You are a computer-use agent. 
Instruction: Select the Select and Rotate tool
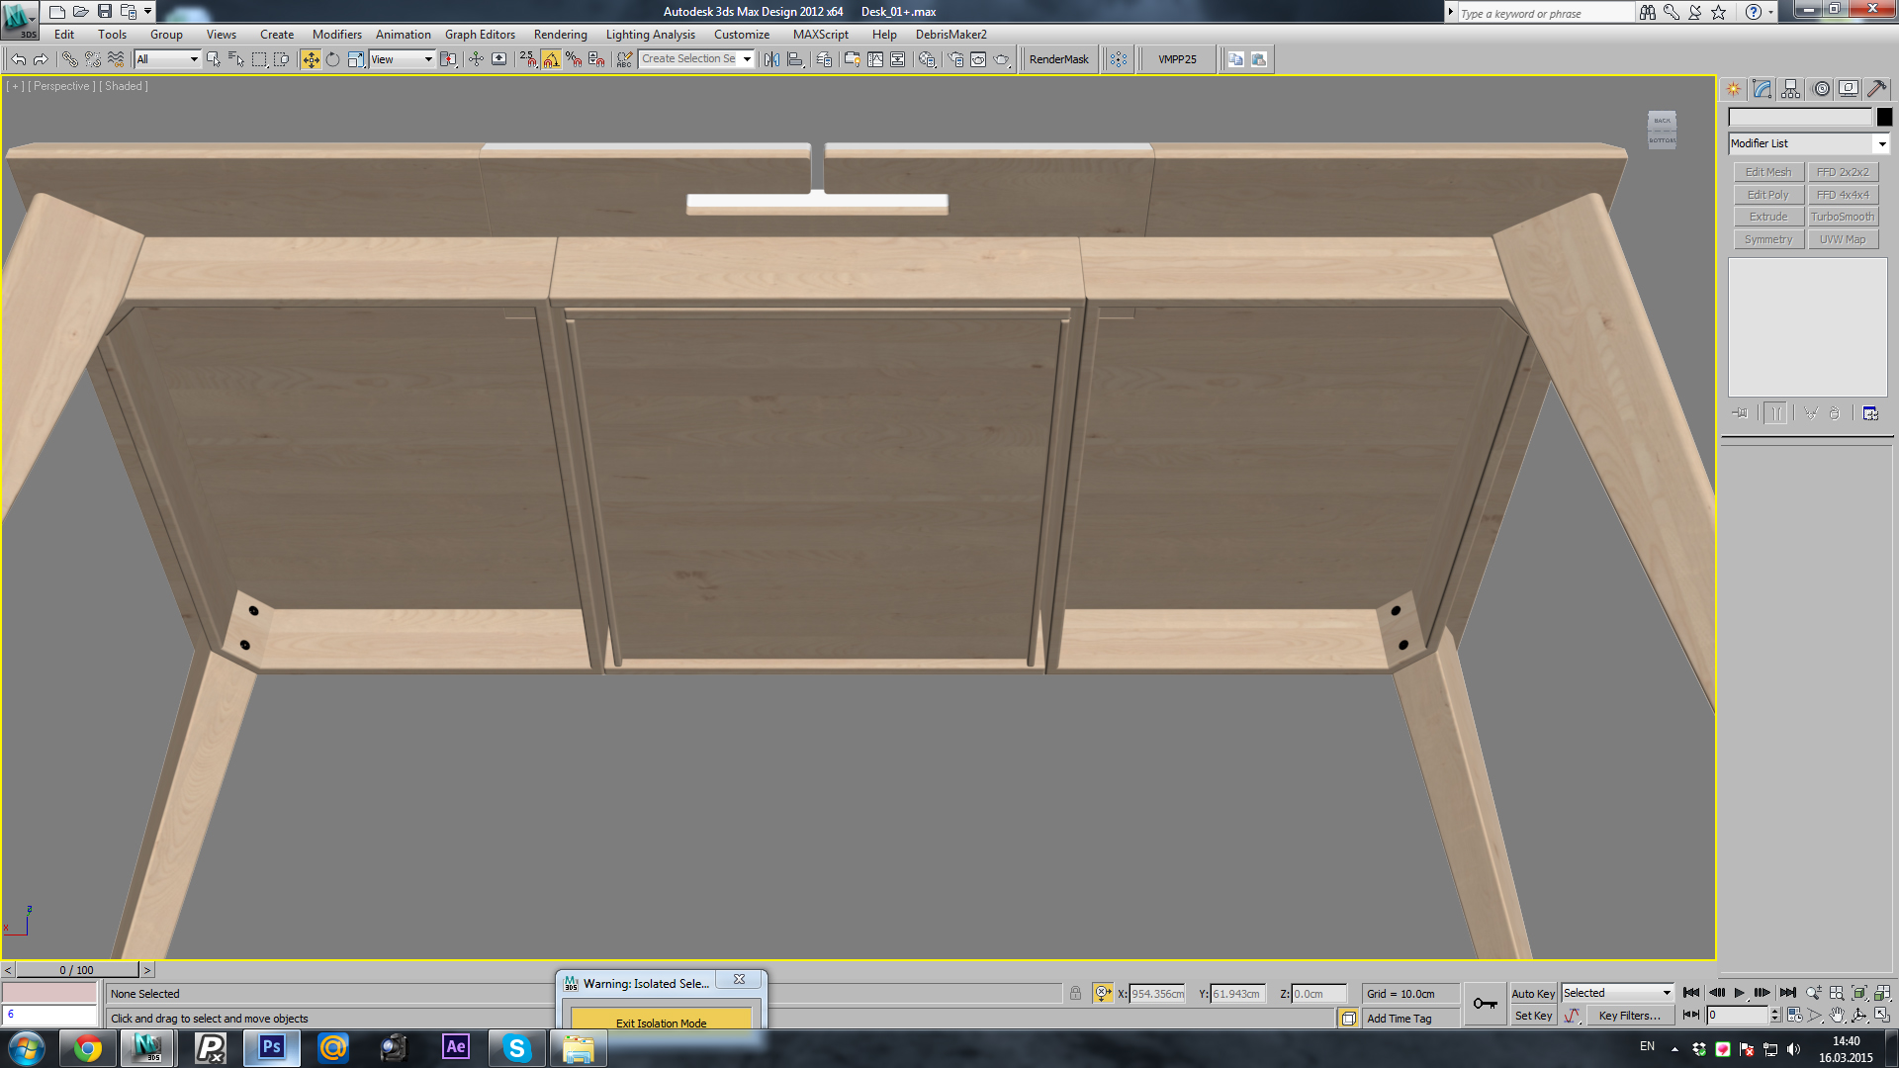click(333, 59)
